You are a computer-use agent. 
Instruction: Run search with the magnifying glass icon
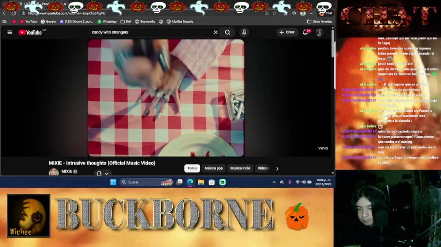pos(227,32)
